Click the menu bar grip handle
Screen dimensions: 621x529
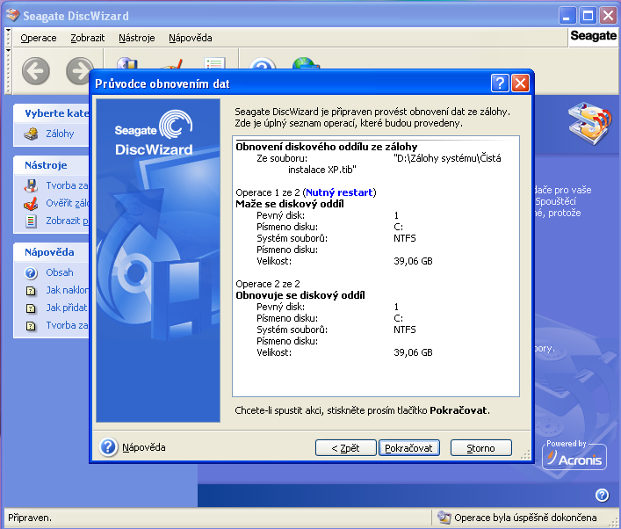tap(8, 38)
